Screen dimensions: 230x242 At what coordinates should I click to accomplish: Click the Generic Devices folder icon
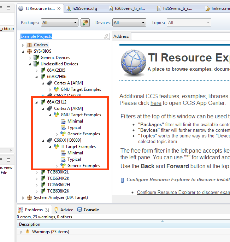pos(36,58)
